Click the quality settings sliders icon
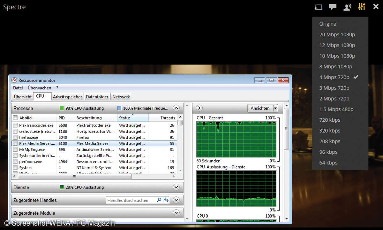 (362, 7)
